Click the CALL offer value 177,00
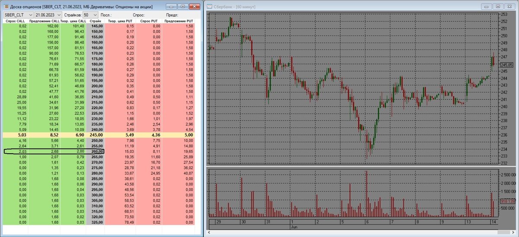The height and width of the screenshot is (237, 519). 52,37
